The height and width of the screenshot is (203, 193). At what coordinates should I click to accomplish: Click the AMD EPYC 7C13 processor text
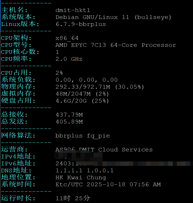pos(116,45)
